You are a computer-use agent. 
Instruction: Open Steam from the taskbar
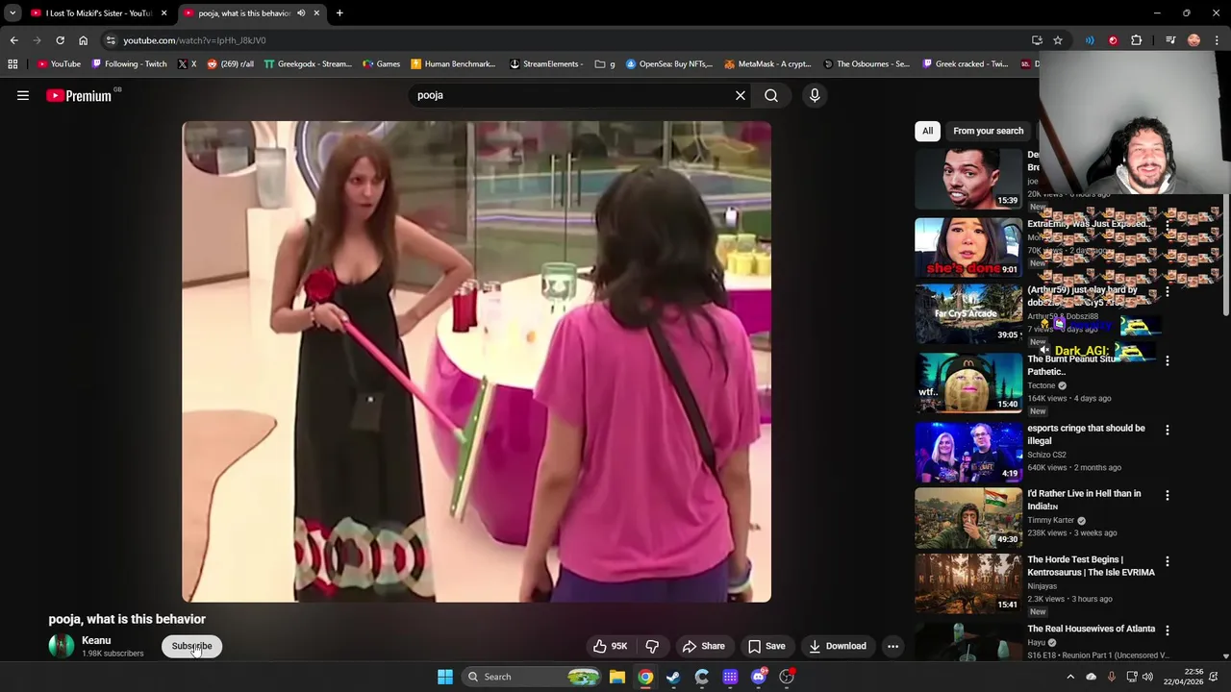point(673,677)
